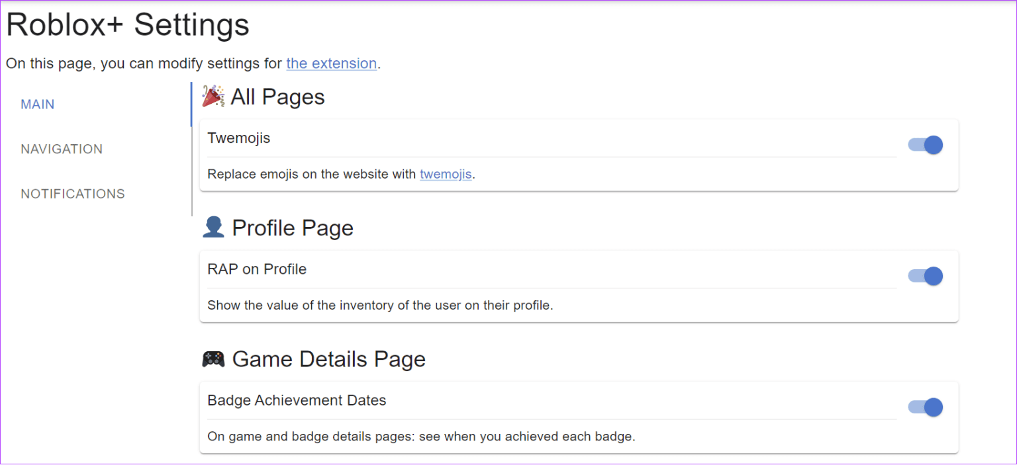Disable Badge Achievement Dates
Viewport: 1017px width, 465px height.
[925, 407]
